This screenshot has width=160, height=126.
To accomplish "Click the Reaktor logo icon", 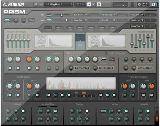I will [x=5, y=4].
